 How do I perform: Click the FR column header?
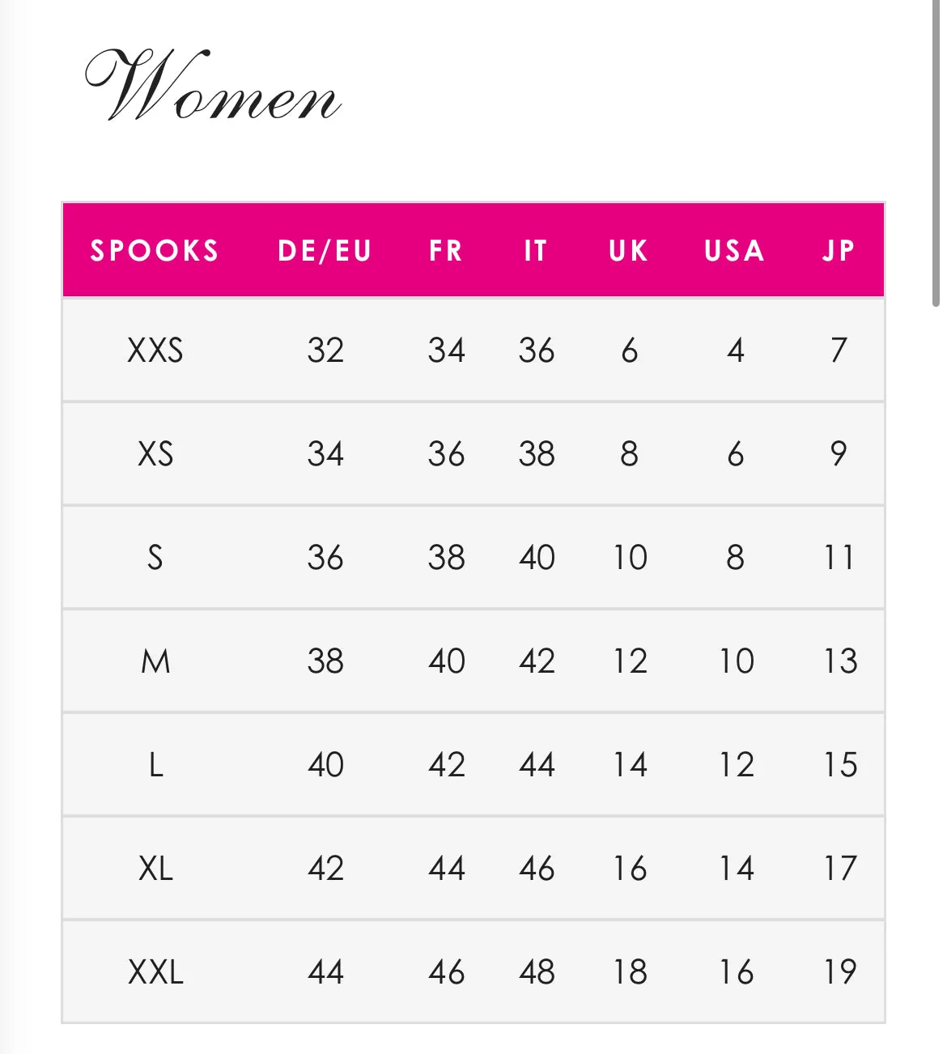pyautogui.click(x=446, y=251)
